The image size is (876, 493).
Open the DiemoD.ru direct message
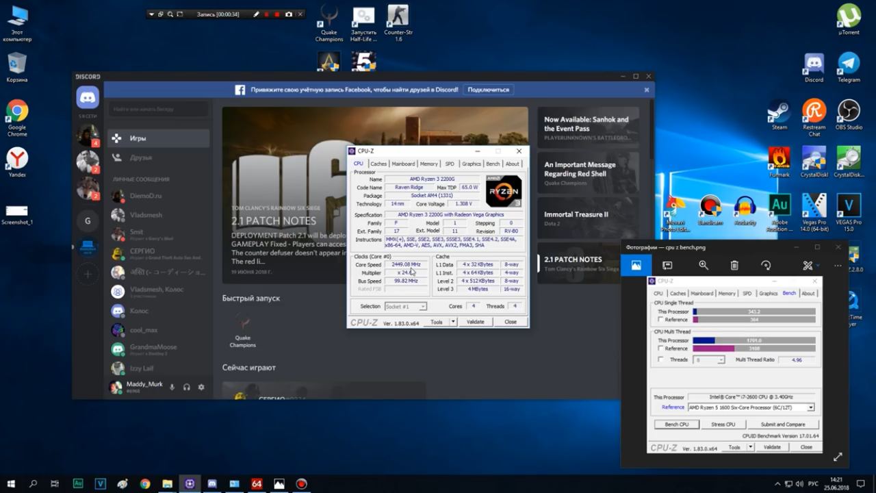point(158,196)
